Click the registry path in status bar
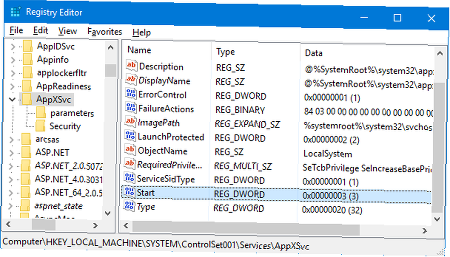Screen dimensions: 450x257 [156, 244]
